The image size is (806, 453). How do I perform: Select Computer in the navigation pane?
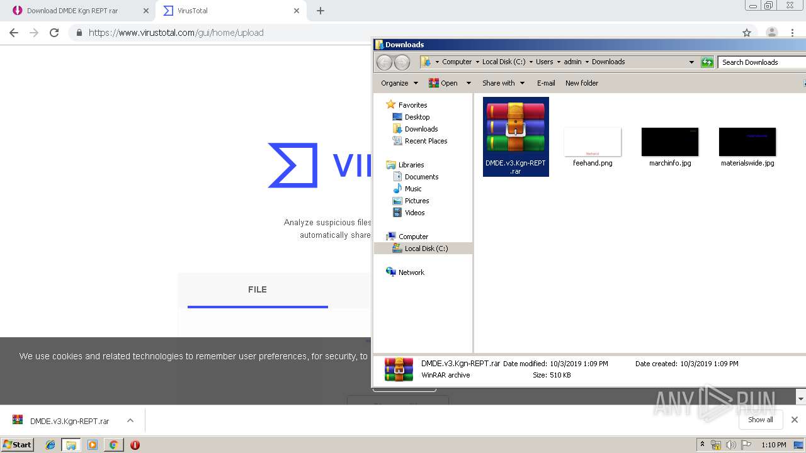pyautogui.click(x=407, y=237)
